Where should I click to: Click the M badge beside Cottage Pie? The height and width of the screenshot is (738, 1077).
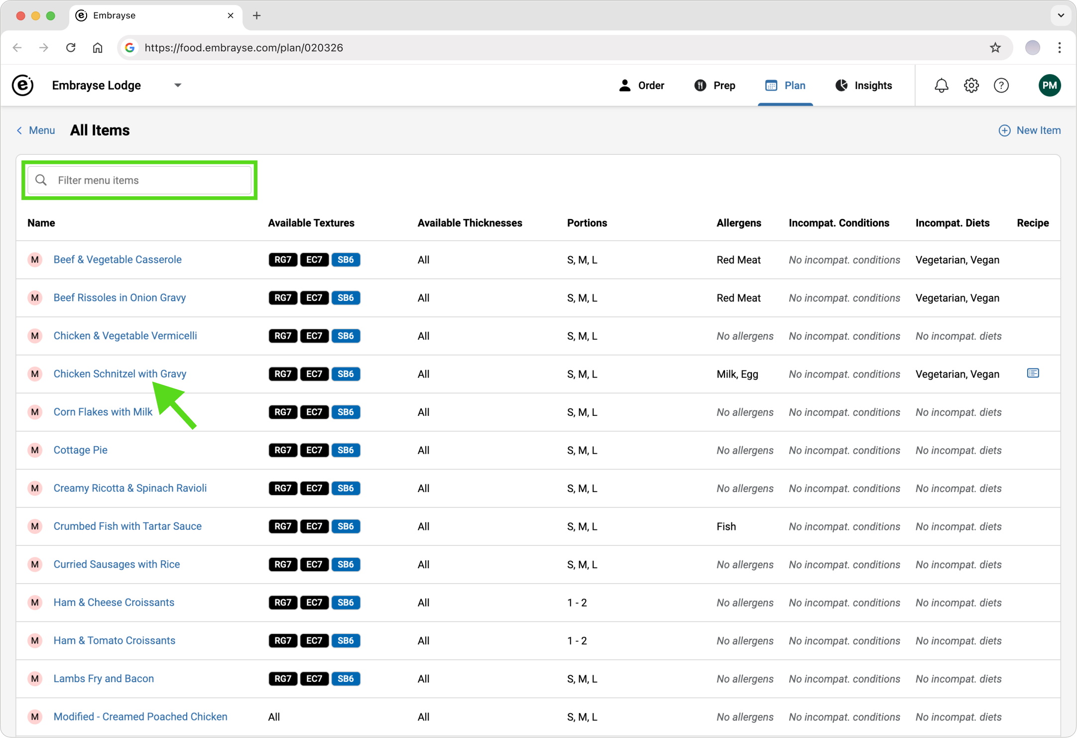[x=35, y=450]
